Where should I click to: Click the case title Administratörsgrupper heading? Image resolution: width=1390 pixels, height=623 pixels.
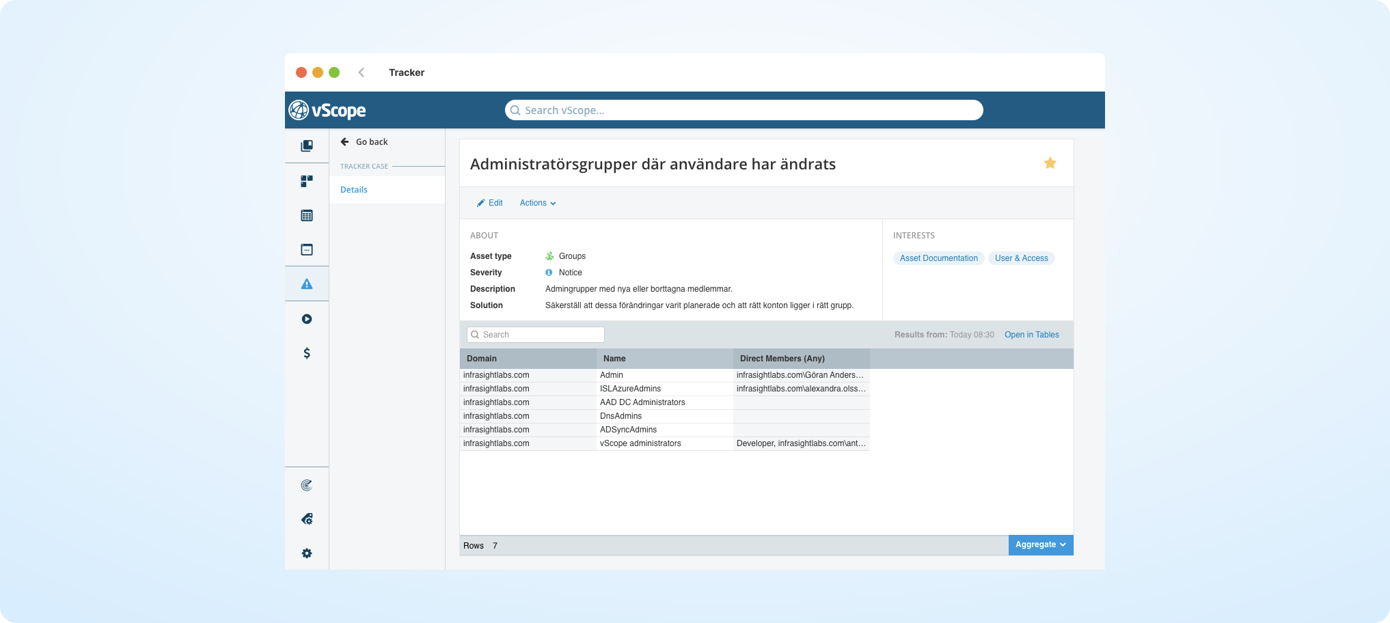(x=653, y=164)
